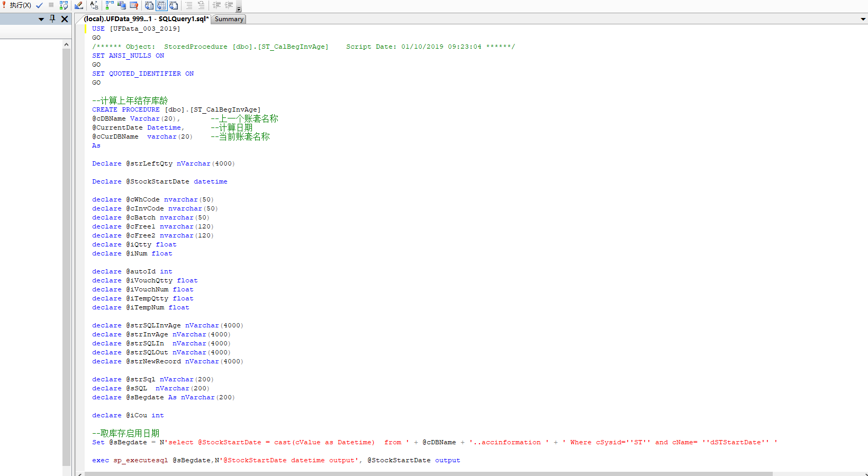
Task: Toggle auto-hide pin on left panel
Action: coord(52,19)
